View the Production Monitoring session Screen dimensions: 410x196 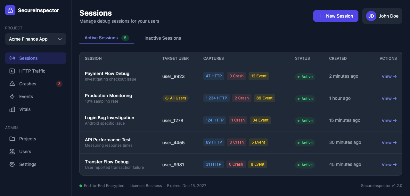point(389,98)
